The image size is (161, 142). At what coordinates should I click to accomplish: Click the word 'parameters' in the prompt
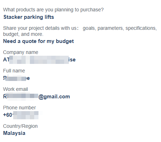pos(111,28)
